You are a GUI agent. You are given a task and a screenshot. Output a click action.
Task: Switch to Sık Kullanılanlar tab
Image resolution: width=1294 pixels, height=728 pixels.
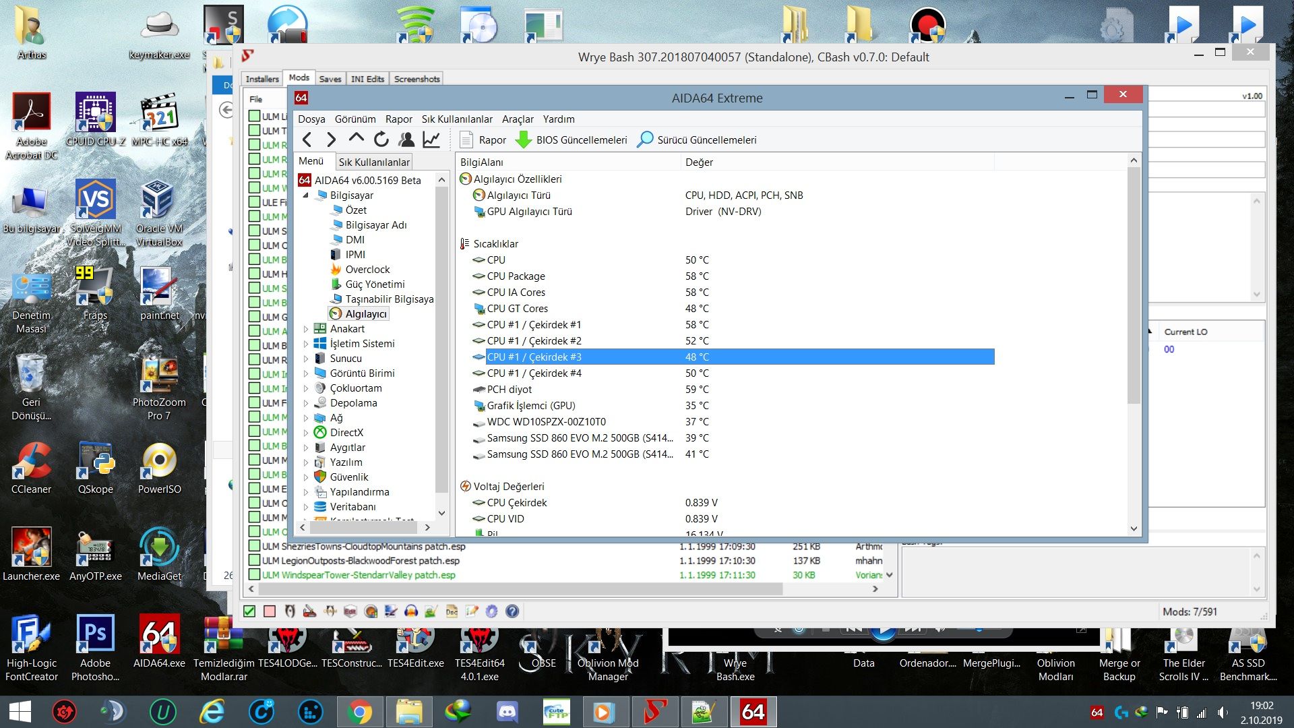tap(374, 162)
